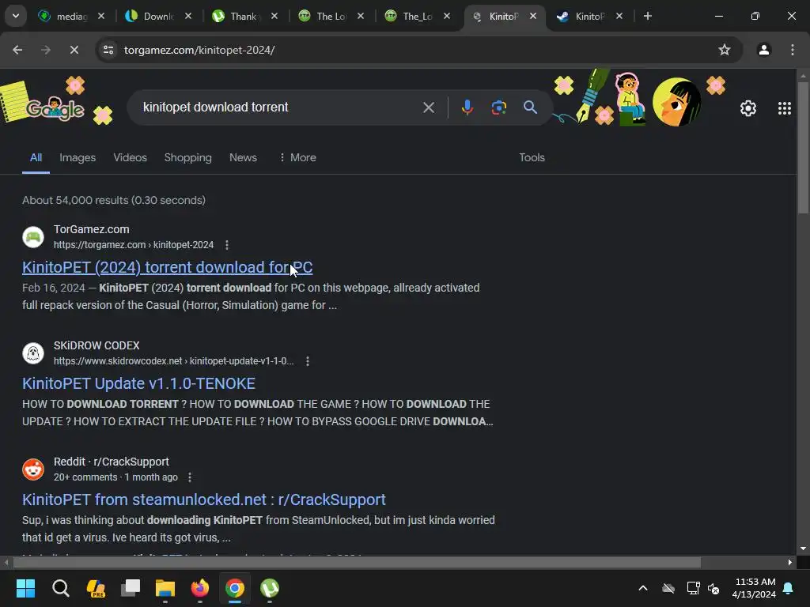Viewport: 810px width, 607px height.
Task: Open KinitoPET Update v1.1.0-TENOKE link
Action: (x=138, y=383)
